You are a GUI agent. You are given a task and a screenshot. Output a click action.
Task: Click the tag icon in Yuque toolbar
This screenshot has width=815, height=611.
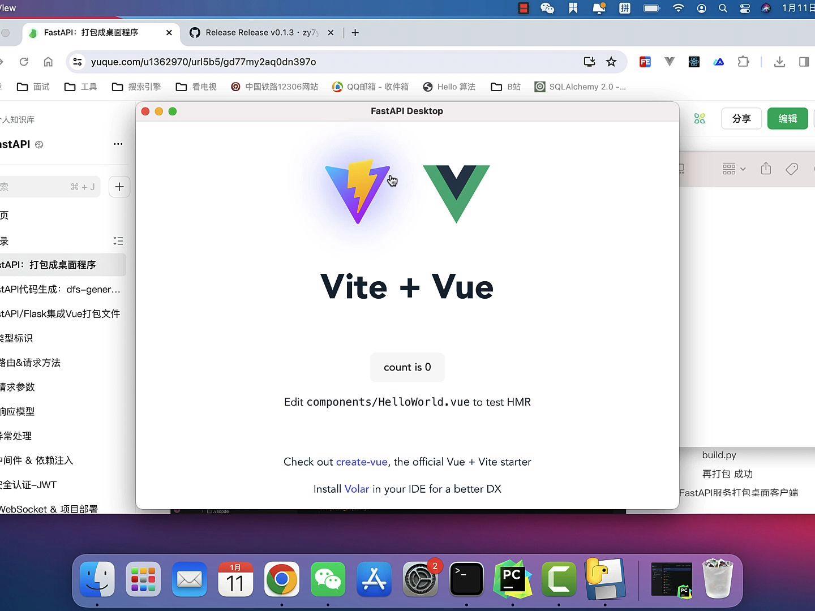(x=792, y=169)
